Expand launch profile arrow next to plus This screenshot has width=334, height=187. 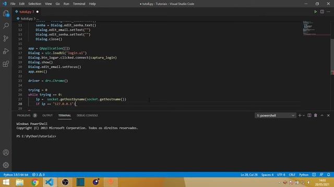304,115
